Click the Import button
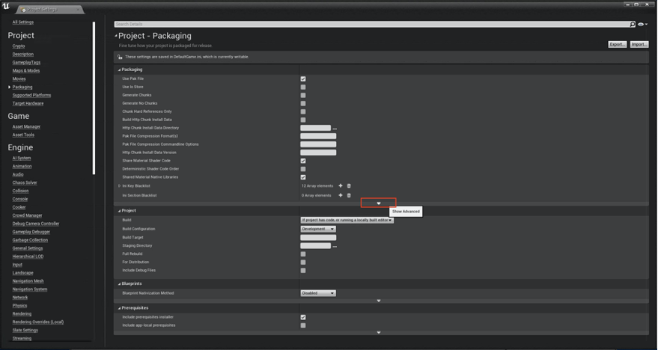 pos(639,44)
